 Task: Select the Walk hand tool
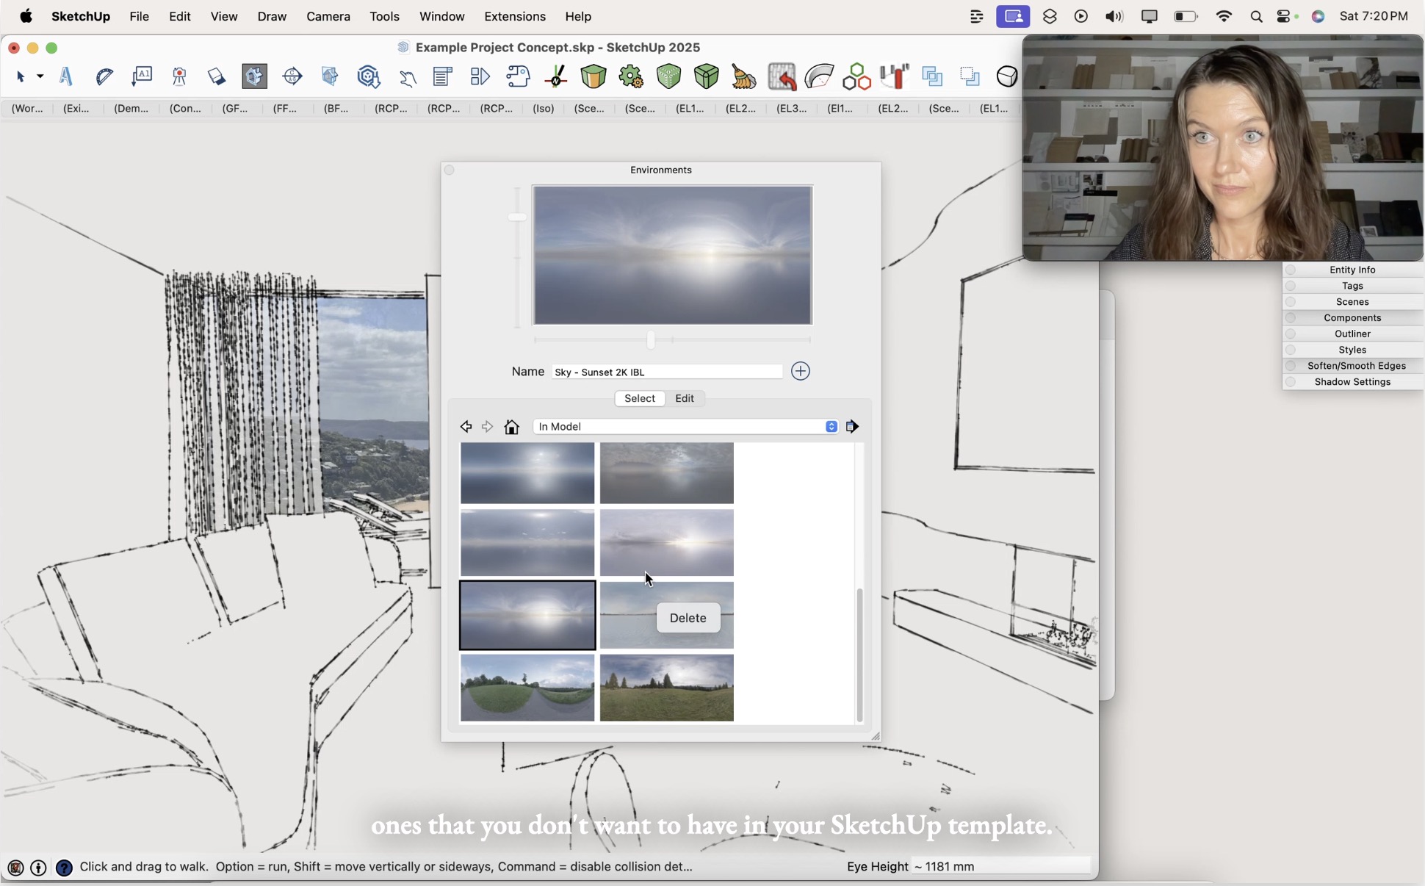[x=407, y=76]
